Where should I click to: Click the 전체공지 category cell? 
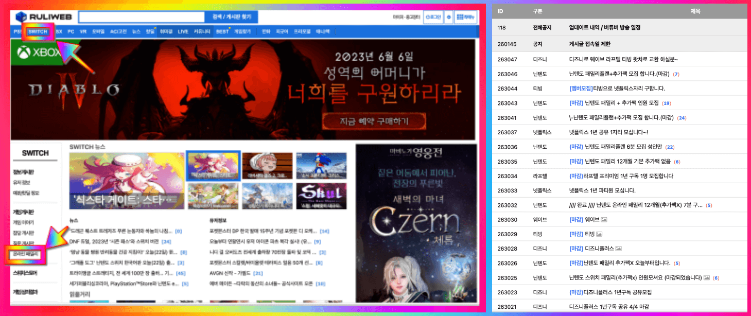[543, 27]
